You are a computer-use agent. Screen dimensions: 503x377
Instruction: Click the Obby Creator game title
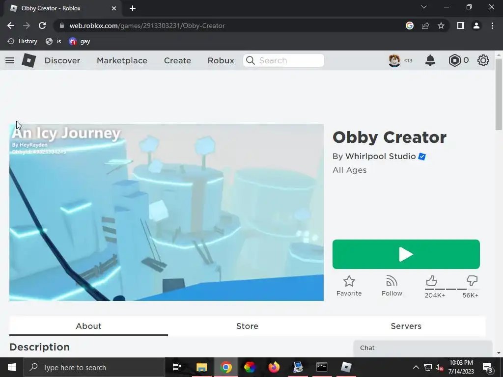click(390, 137)
